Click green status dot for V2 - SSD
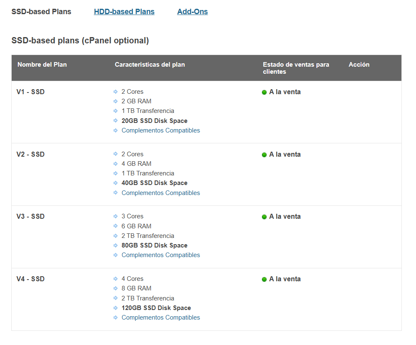The width and height of the screenshot is (416, 345). point(264,155)
